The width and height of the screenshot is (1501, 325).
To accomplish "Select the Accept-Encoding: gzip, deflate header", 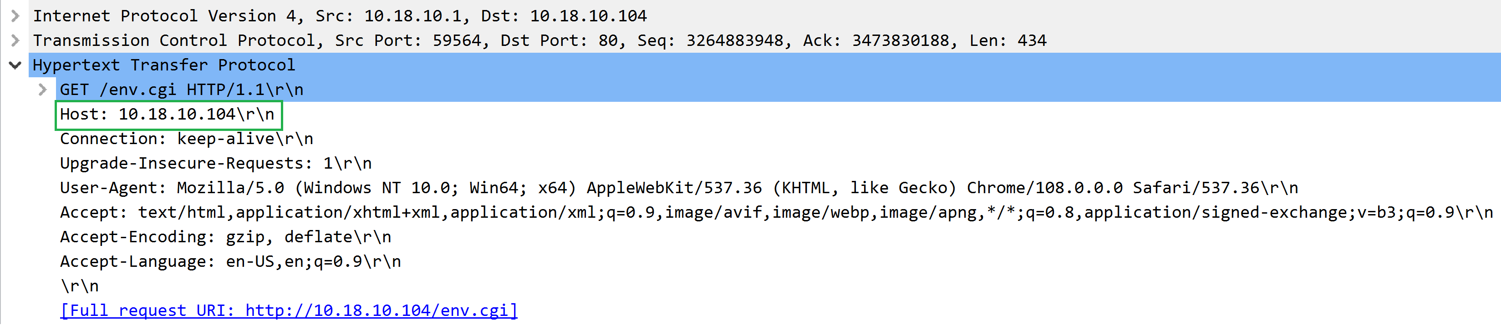I will [x=224, y=236].
